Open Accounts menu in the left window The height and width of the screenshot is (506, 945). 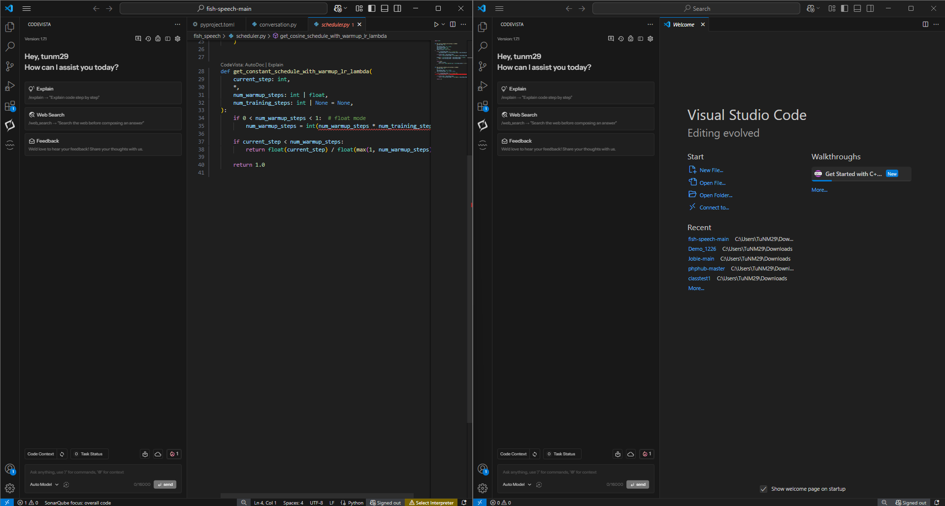10,469
